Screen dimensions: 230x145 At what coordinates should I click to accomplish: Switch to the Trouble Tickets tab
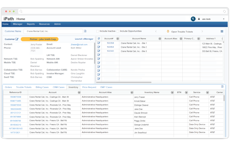click(x=24, y=87)
